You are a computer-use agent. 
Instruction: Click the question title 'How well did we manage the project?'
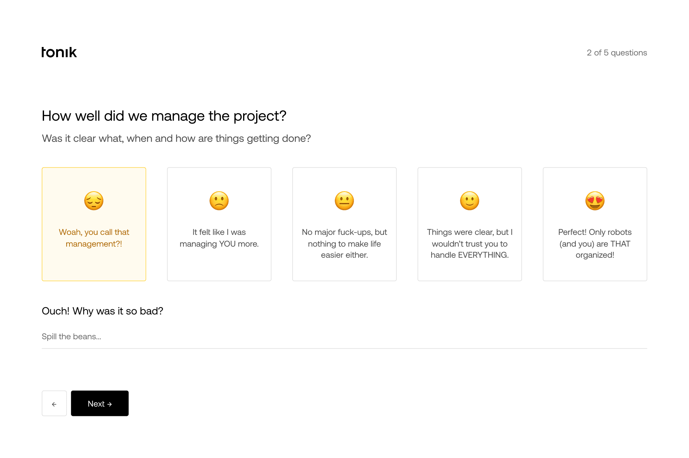click(164, 116)
